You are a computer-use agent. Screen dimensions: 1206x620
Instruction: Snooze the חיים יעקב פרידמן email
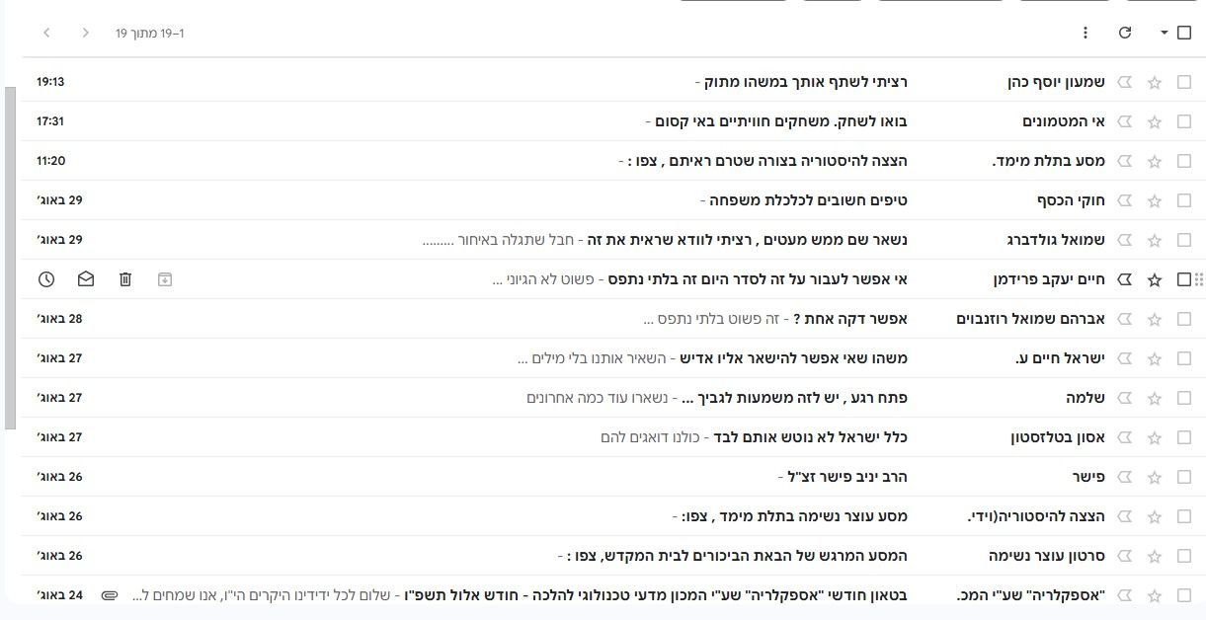(46, 279)
